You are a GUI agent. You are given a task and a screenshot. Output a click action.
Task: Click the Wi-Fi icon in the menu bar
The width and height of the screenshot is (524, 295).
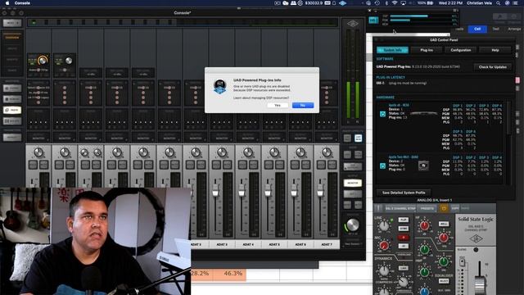tap(395, 3)
